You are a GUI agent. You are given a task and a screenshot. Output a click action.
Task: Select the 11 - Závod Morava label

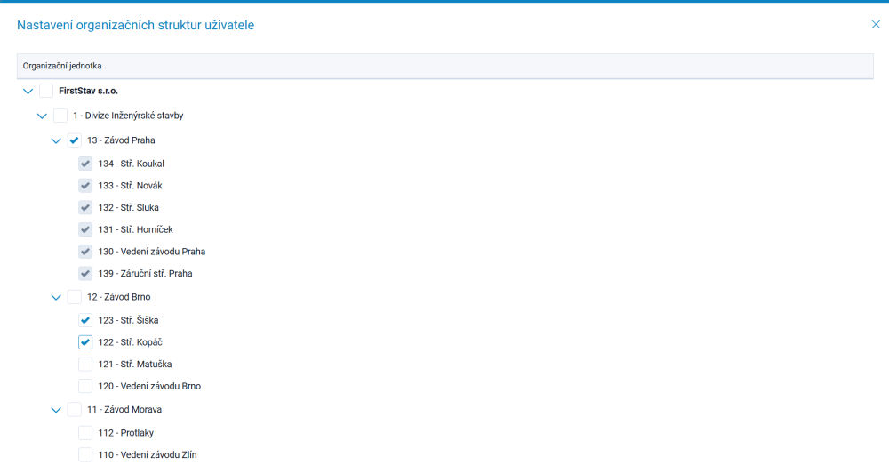click(x=124, y=409)
